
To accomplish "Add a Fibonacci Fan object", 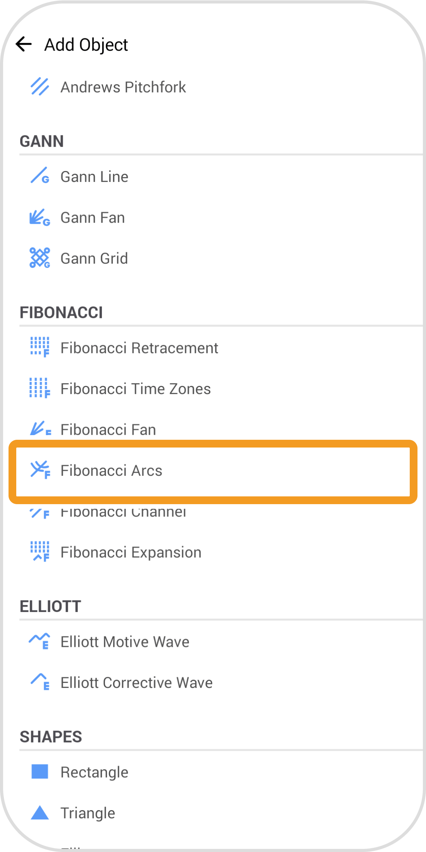I will pos(108,429).
